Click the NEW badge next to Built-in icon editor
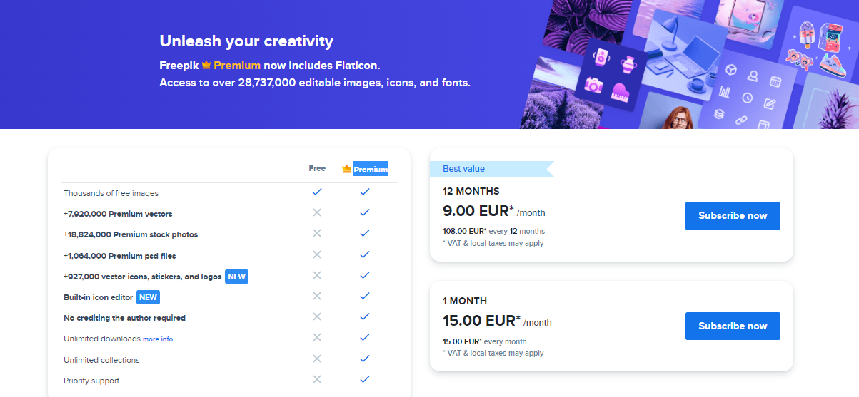Image resolution: width=859 pixels, height=397 pixels. 148,297
